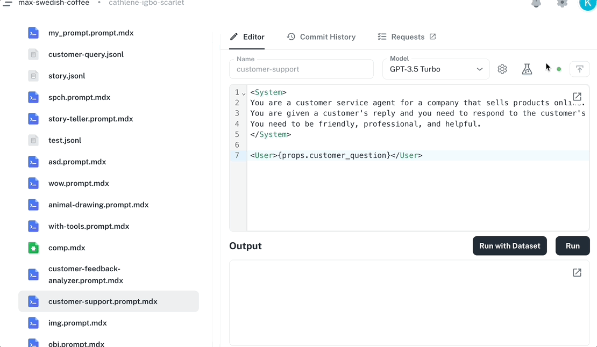Viewport: 597px width, 347px height.
Task: Open the Model dropdown GPT-3.5 Turbo
Action: click(x=436, y=69)
